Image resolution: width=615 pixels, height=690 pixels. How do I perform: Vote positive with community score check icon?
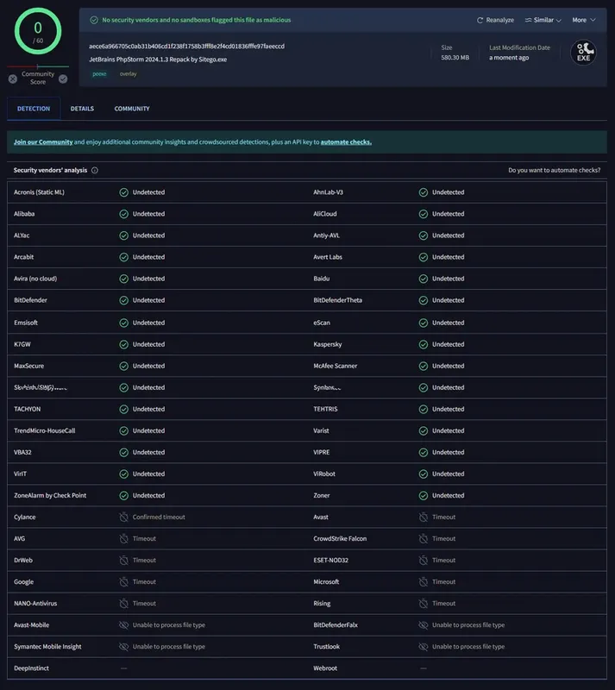pos(63,78)
